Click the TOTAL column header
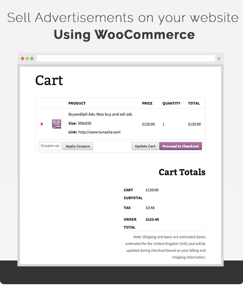The height and width of the screenshot is (285, 243). 194,103
